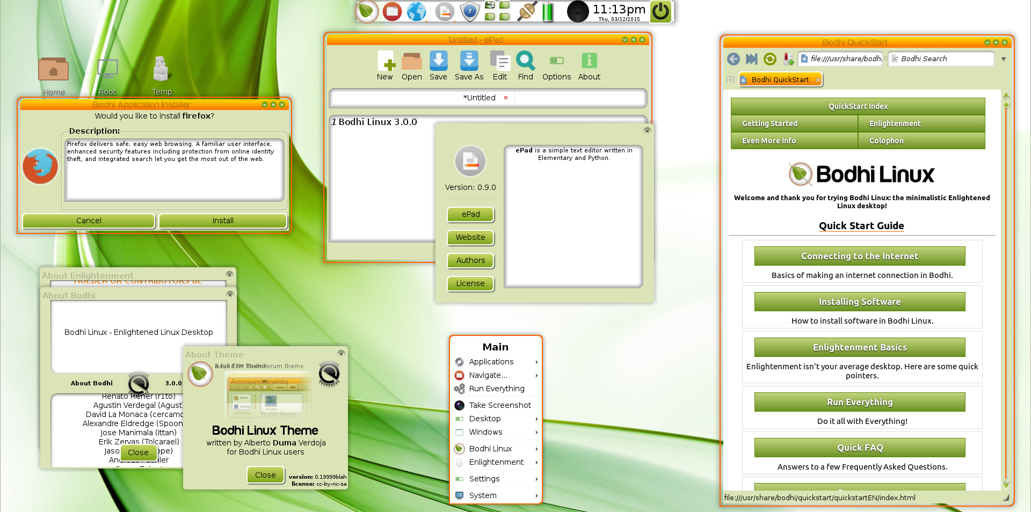Select the *Untitled document tab in ePad
Viewport: 1031px width, 512px height.
click(480, 98)
